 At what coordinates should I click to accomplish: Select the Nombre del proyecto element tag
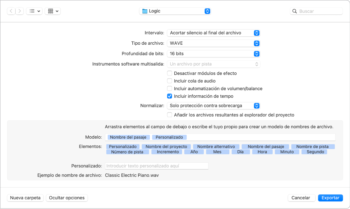(166, 147)
